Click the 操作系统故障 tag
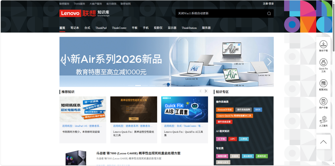This screenshot has height=166, width=335. pos(244,110)
